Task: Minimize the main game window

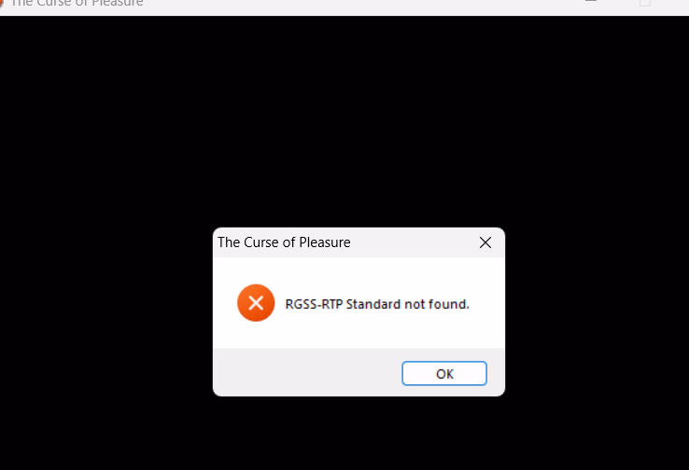Action: [591, 1]
